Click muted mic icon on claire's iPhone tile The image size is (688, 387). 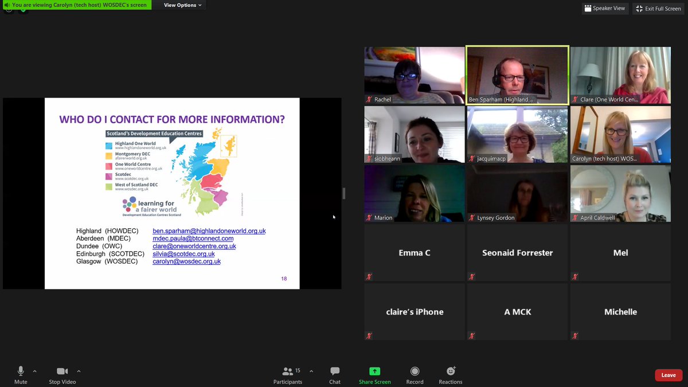click(369, 335)
